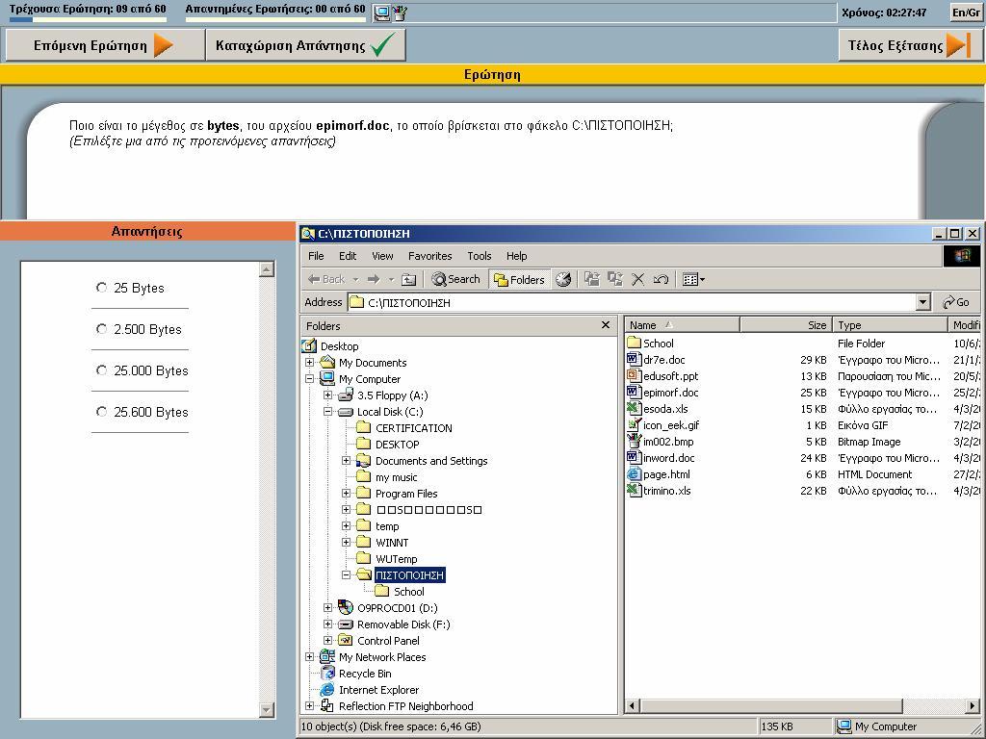Viewport: 986px width, 739px height.
Task: Click Επόμενη Ερώτηση button
Action: coord(104,45)
